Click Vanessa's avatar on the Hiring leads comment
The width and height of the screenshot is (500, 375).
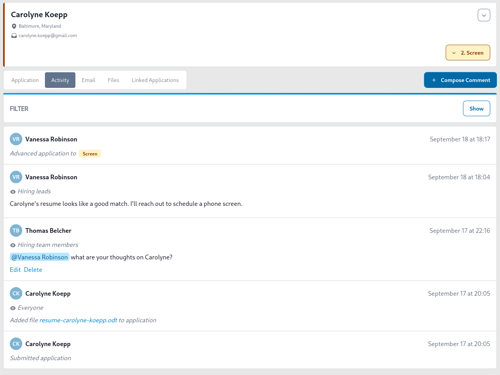tap(16, 177)
